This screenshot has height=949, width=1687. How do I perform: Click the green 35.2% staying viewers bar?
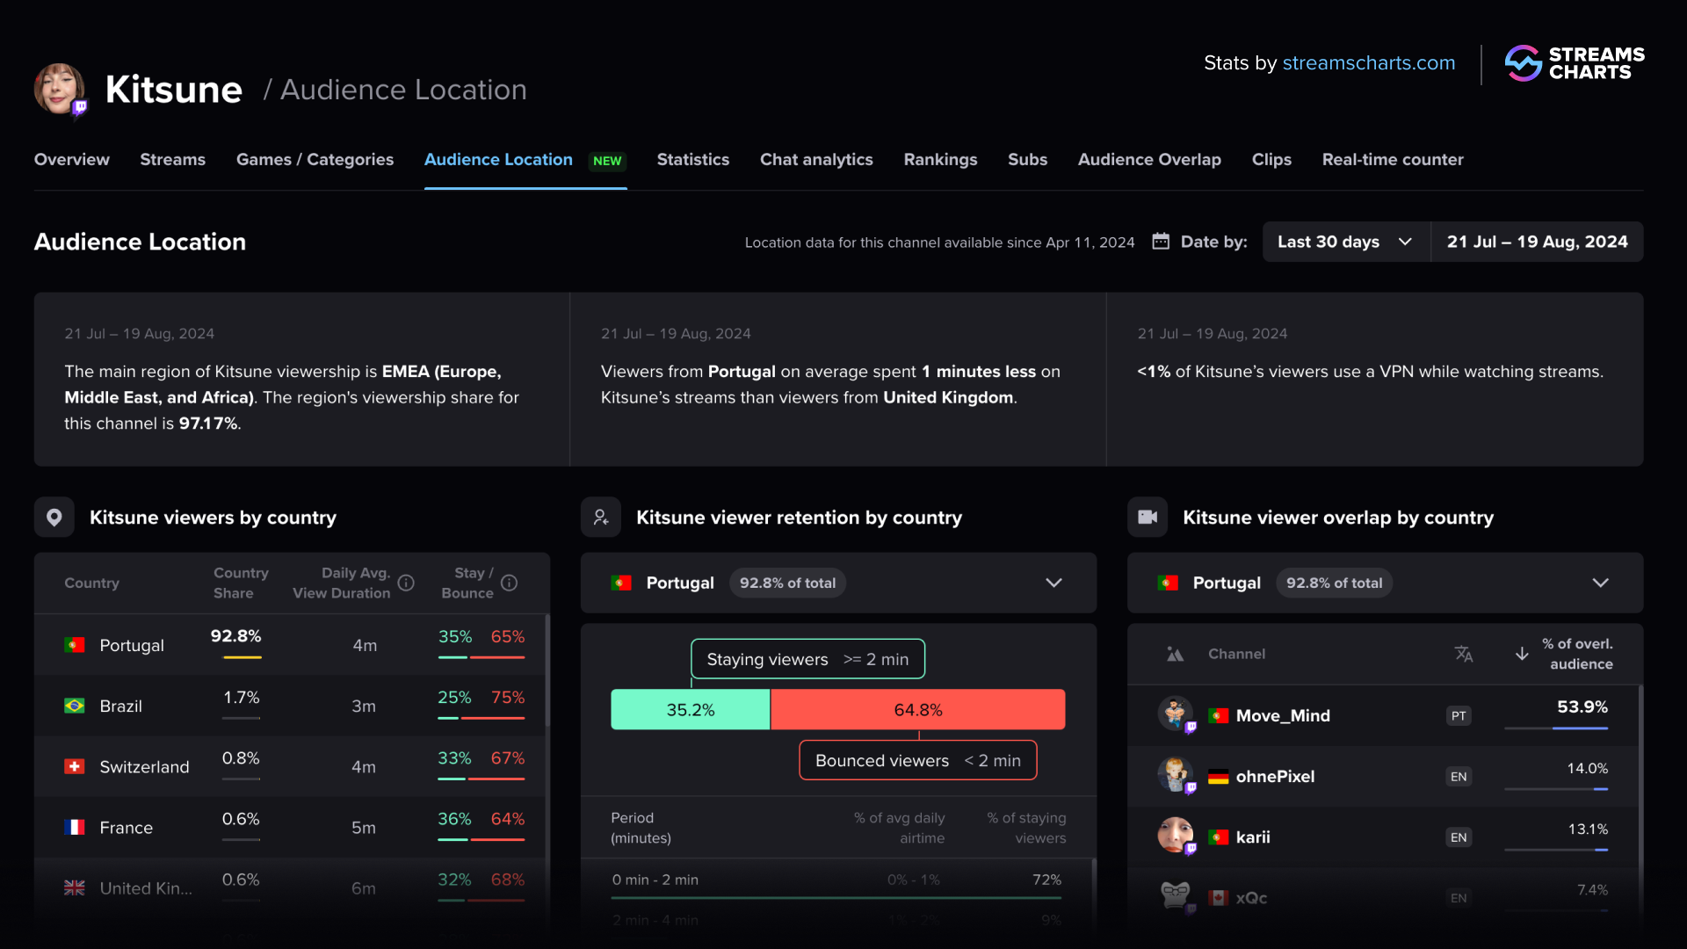(690, 710)
